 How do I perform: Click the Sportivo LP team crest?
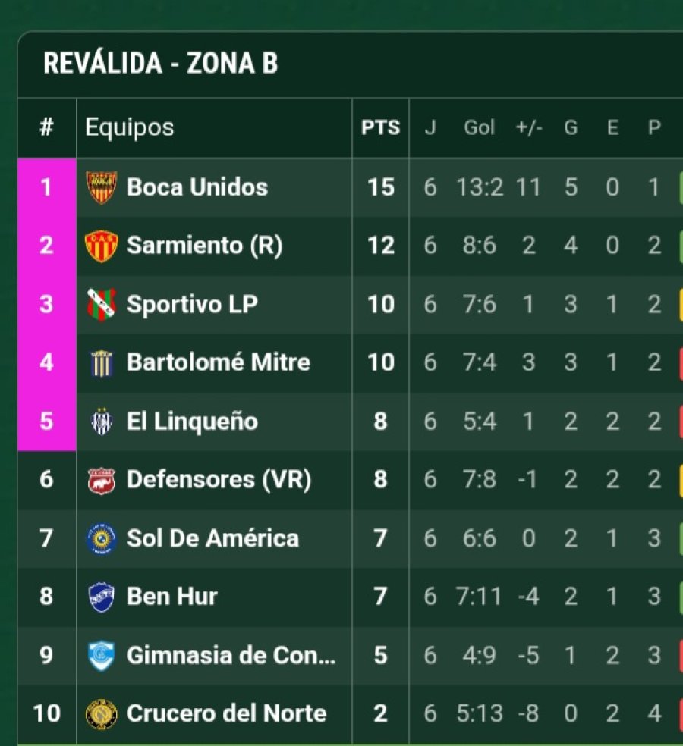click(101, 304)
